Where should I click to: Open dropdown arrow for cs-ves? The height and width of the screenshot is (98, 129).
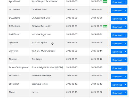[126, 93]
